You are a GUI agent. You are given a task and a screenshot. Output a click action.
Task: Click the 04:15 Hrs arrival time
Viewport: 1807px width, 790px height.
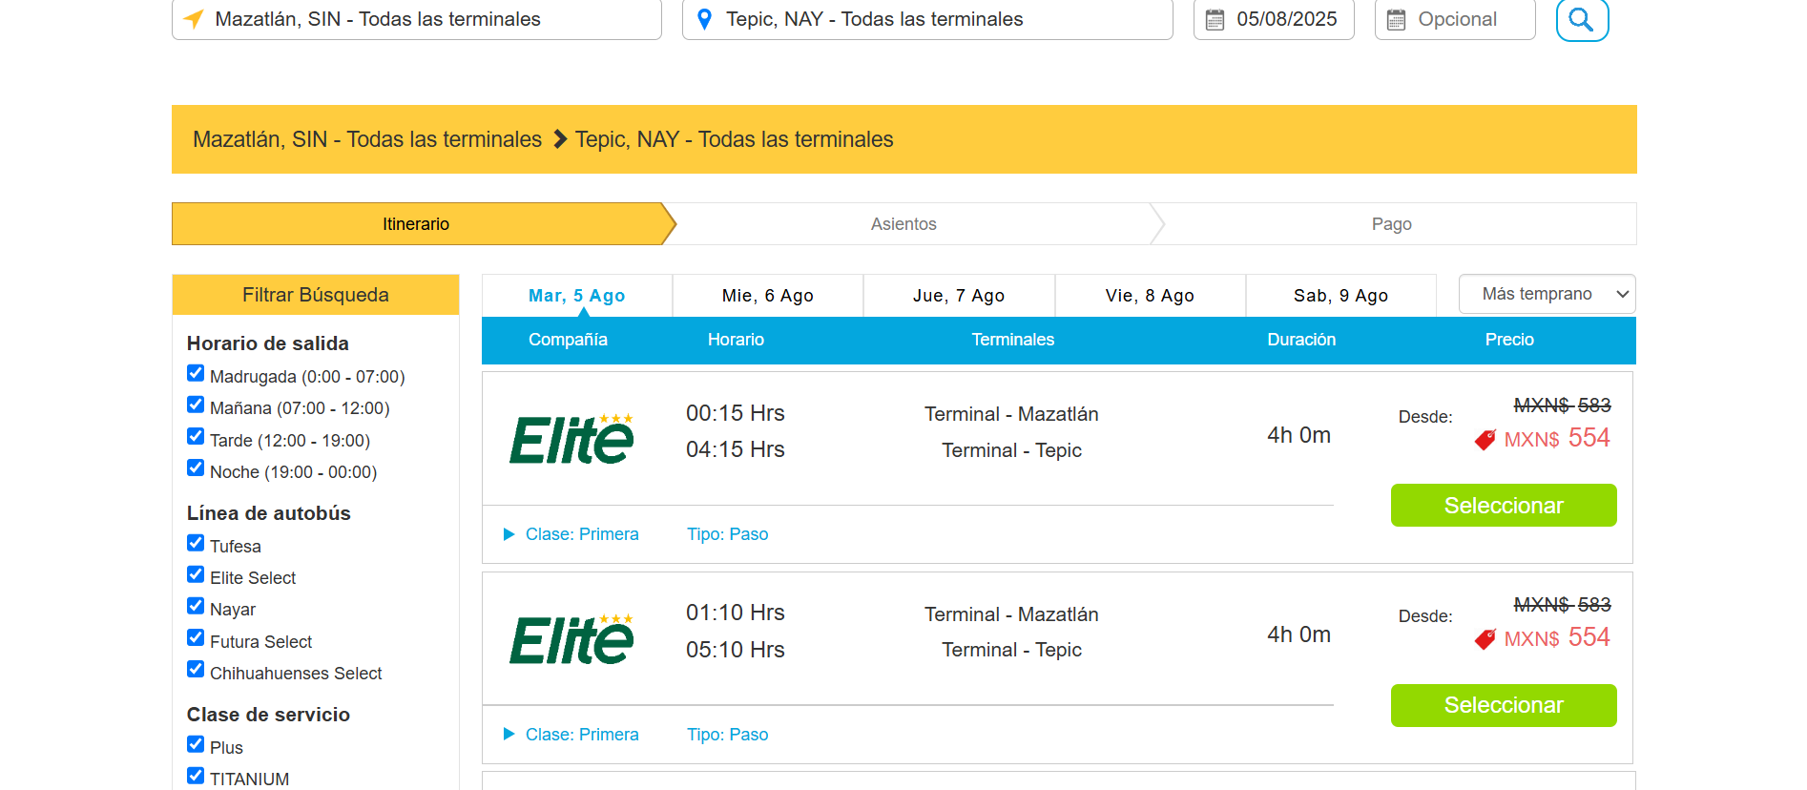coord(736,449)
